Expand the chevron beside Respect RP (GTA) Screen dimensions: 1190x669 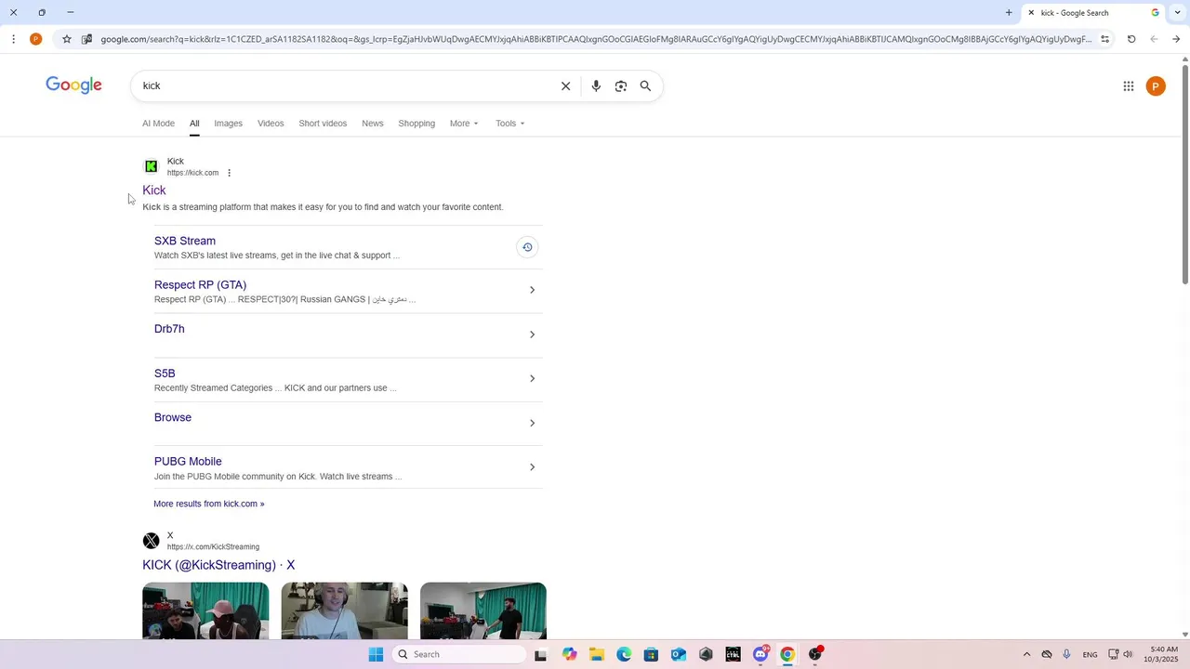point(532,290)
